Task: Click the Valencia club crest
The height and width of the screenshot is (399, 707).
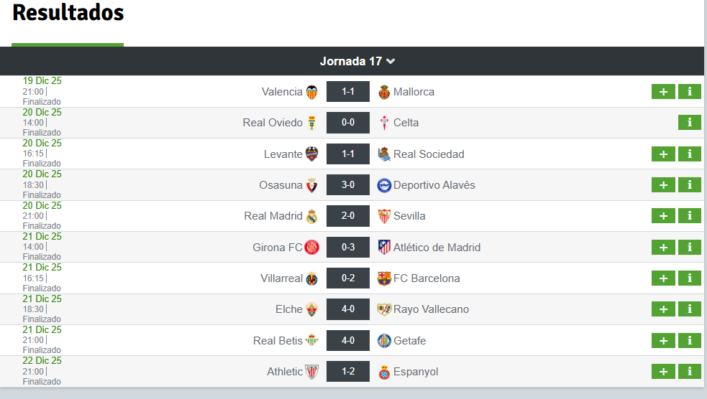Action: 312,92
